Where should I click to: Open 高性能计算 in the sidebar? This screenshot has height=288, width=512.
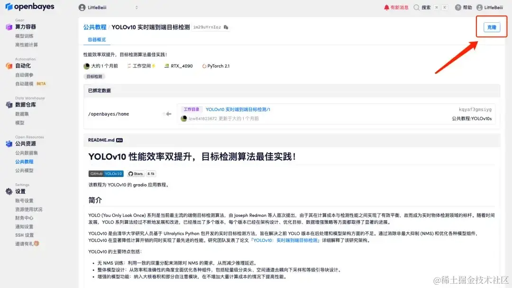pos(27,45)
